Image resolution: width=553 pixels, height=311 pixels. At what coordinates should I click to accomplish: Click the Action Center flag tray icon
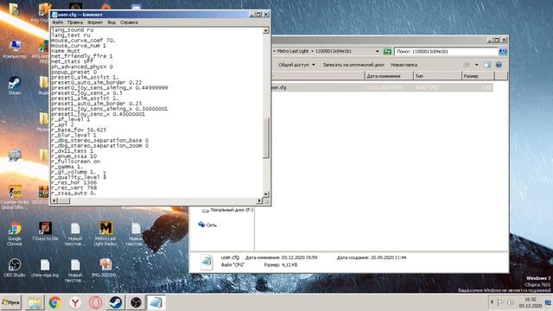[x=500, y=302]
